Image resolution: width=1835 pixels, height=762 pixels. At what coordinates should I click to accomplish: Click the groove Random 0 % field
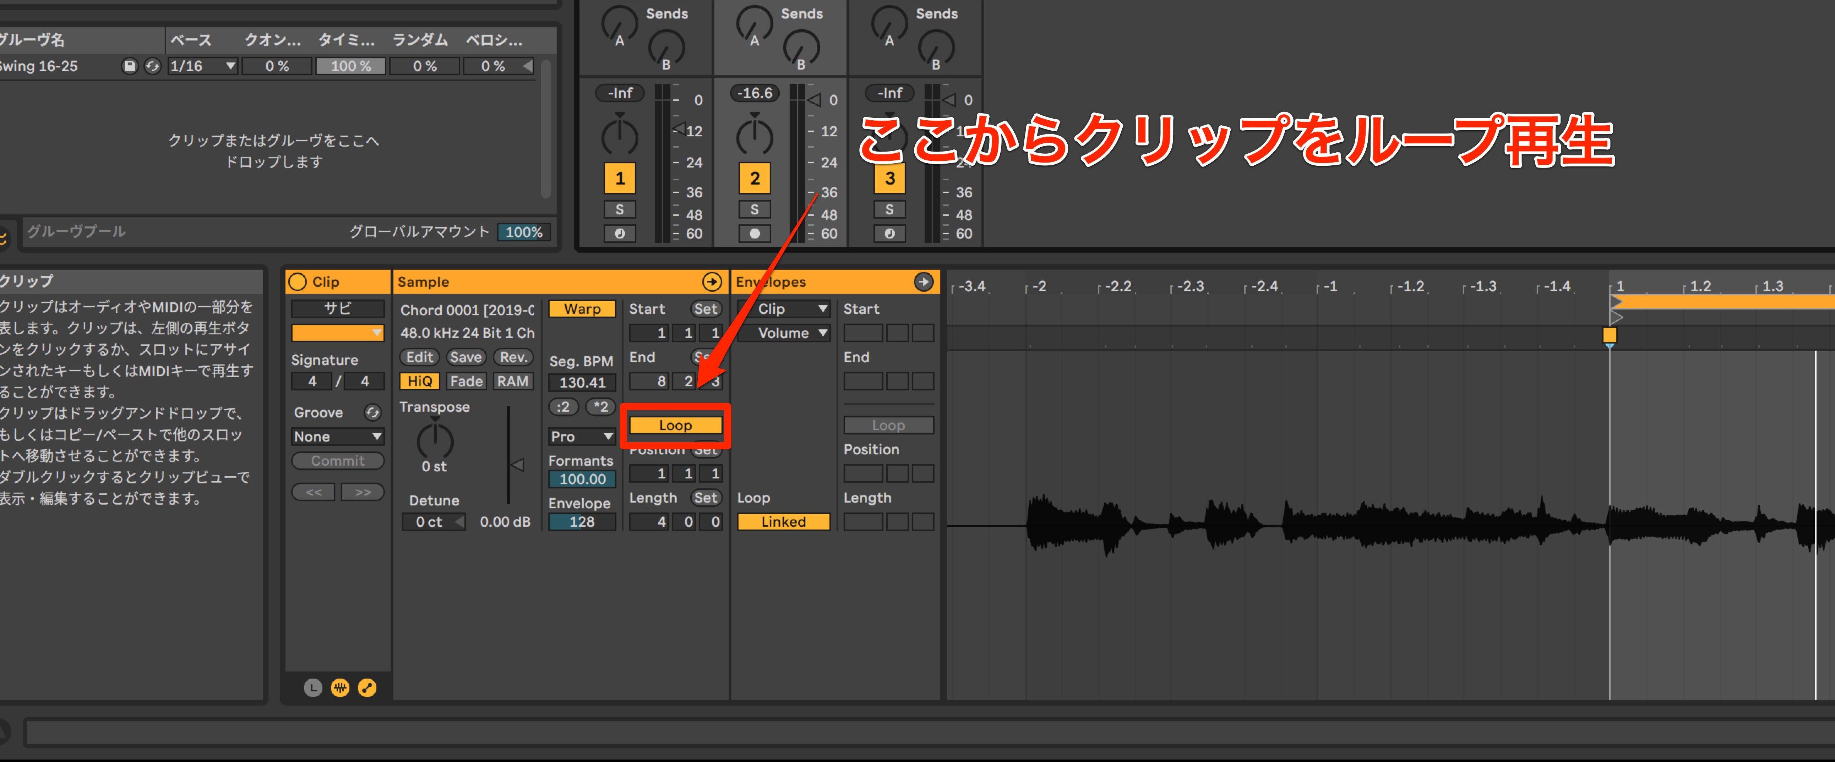[x=425, y=66]
